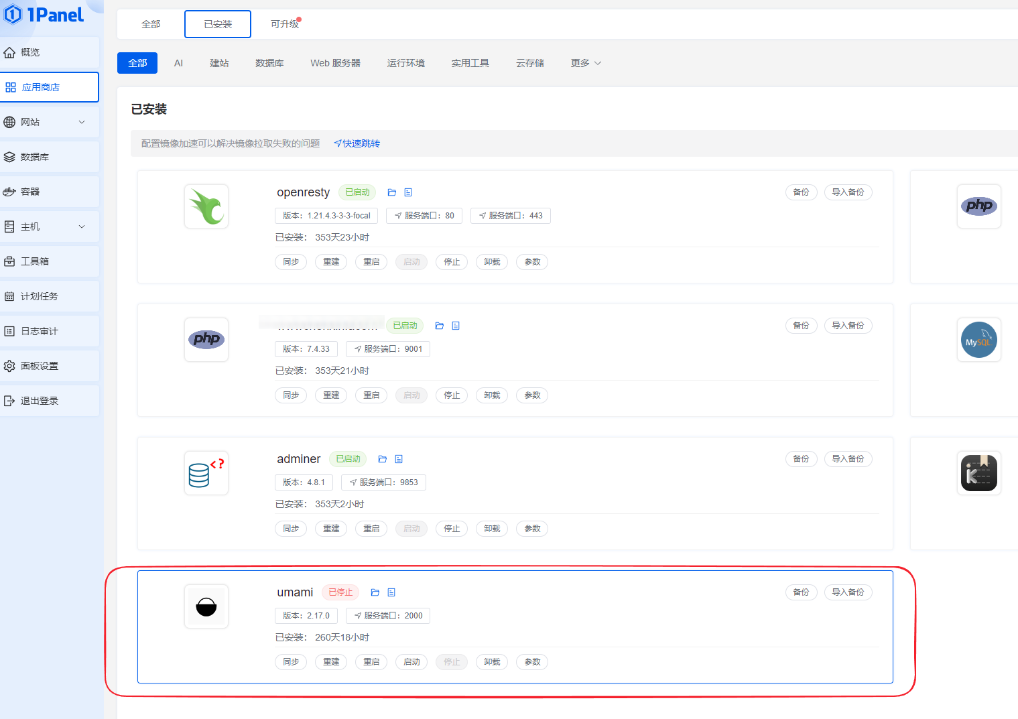Open 数据库 in the left sidebar

pos(50,157)
